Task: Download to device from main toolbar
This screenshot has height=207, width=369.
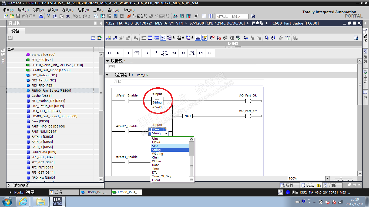Action: click(102, 16)
